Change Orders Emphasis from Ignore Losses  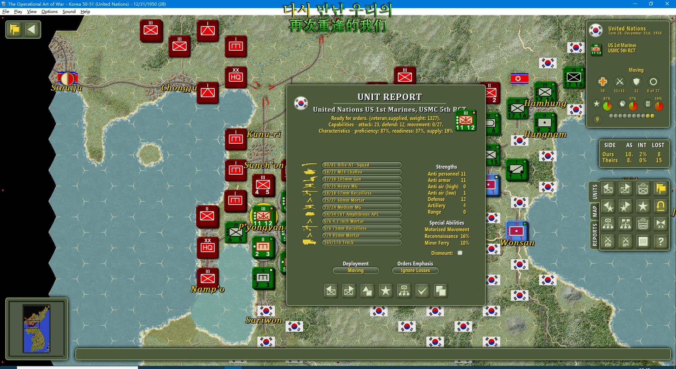(415, 270)
